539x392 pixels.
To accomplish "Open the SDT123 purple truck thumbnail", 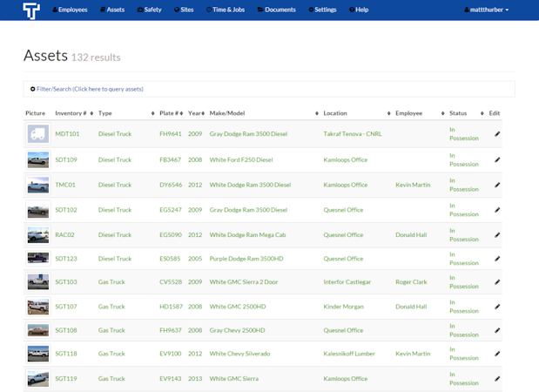I will coord(38,259).
